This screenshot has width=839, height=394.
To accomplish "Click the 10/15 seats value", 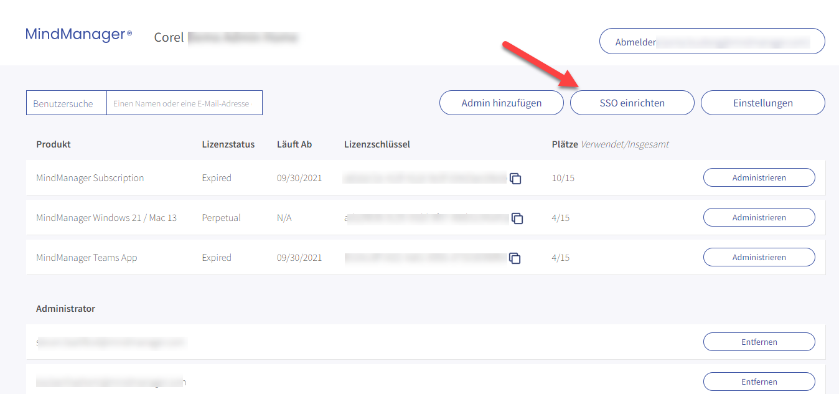I will (563, 178).
